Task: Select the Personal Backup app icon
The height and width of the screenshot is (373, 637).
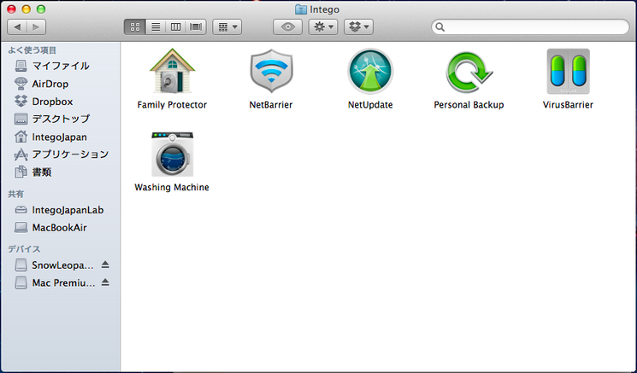Action: [469, 73]
